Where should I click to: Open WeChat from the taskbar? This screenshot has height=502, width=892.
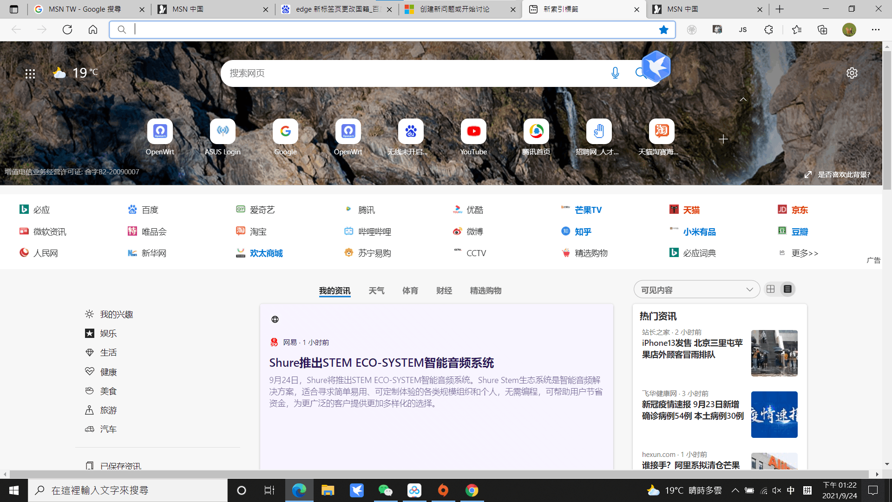pos(385,490)
